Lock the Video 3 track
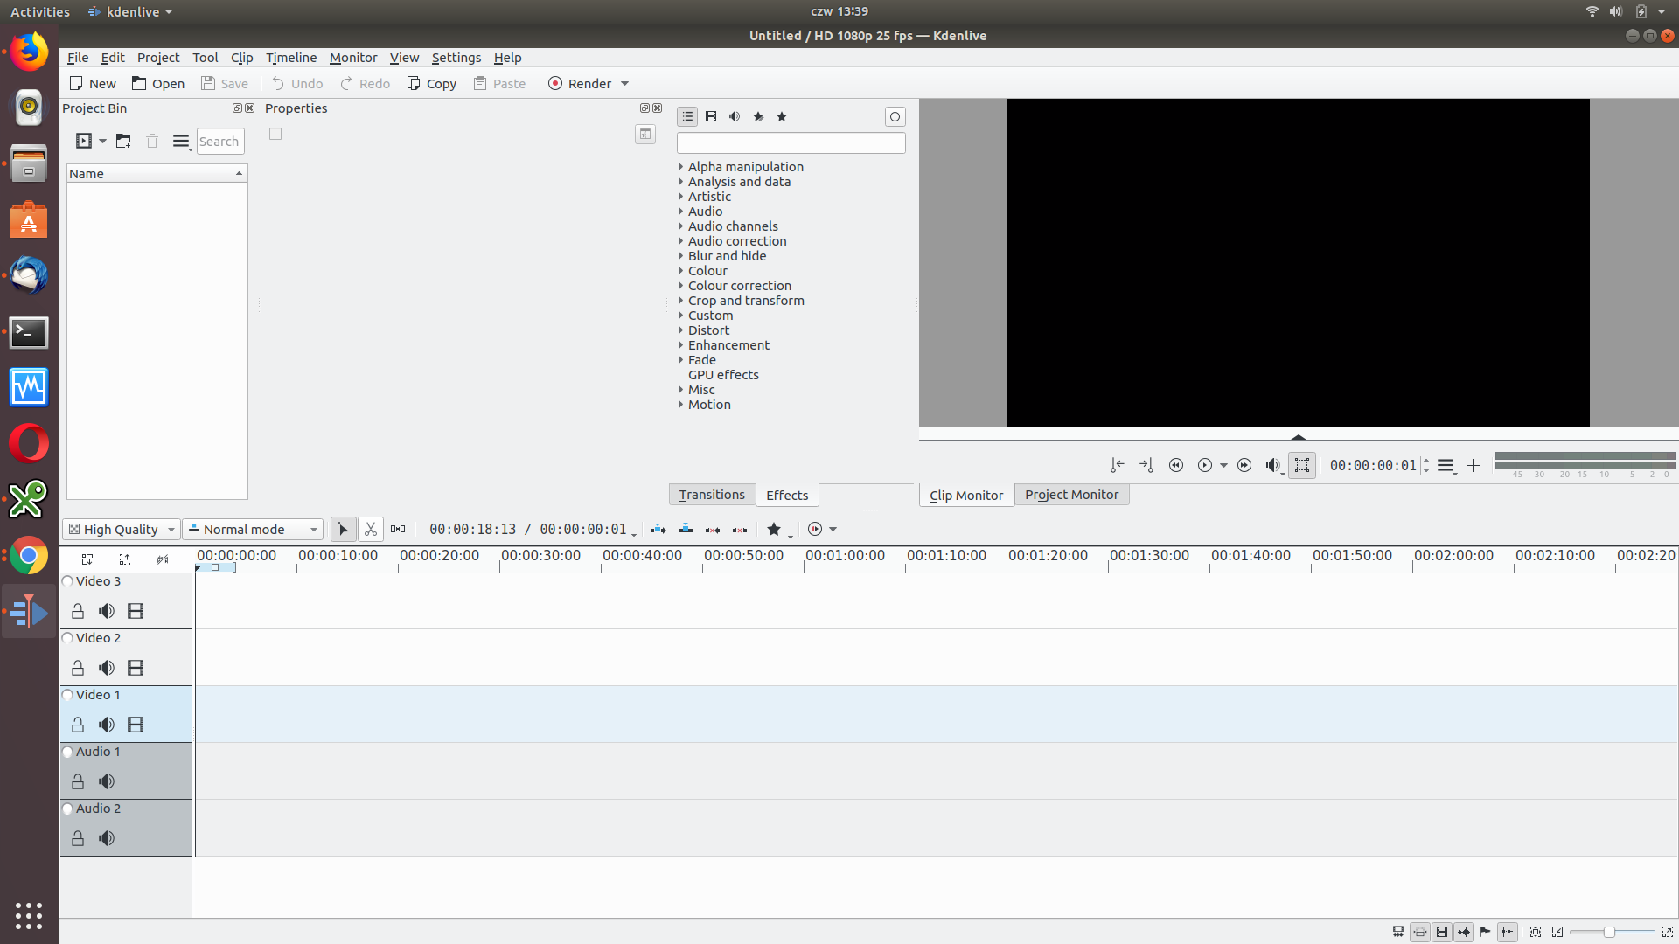Image resolution: width=1679 pixels, height=944 pixels. tap(78, 611)
